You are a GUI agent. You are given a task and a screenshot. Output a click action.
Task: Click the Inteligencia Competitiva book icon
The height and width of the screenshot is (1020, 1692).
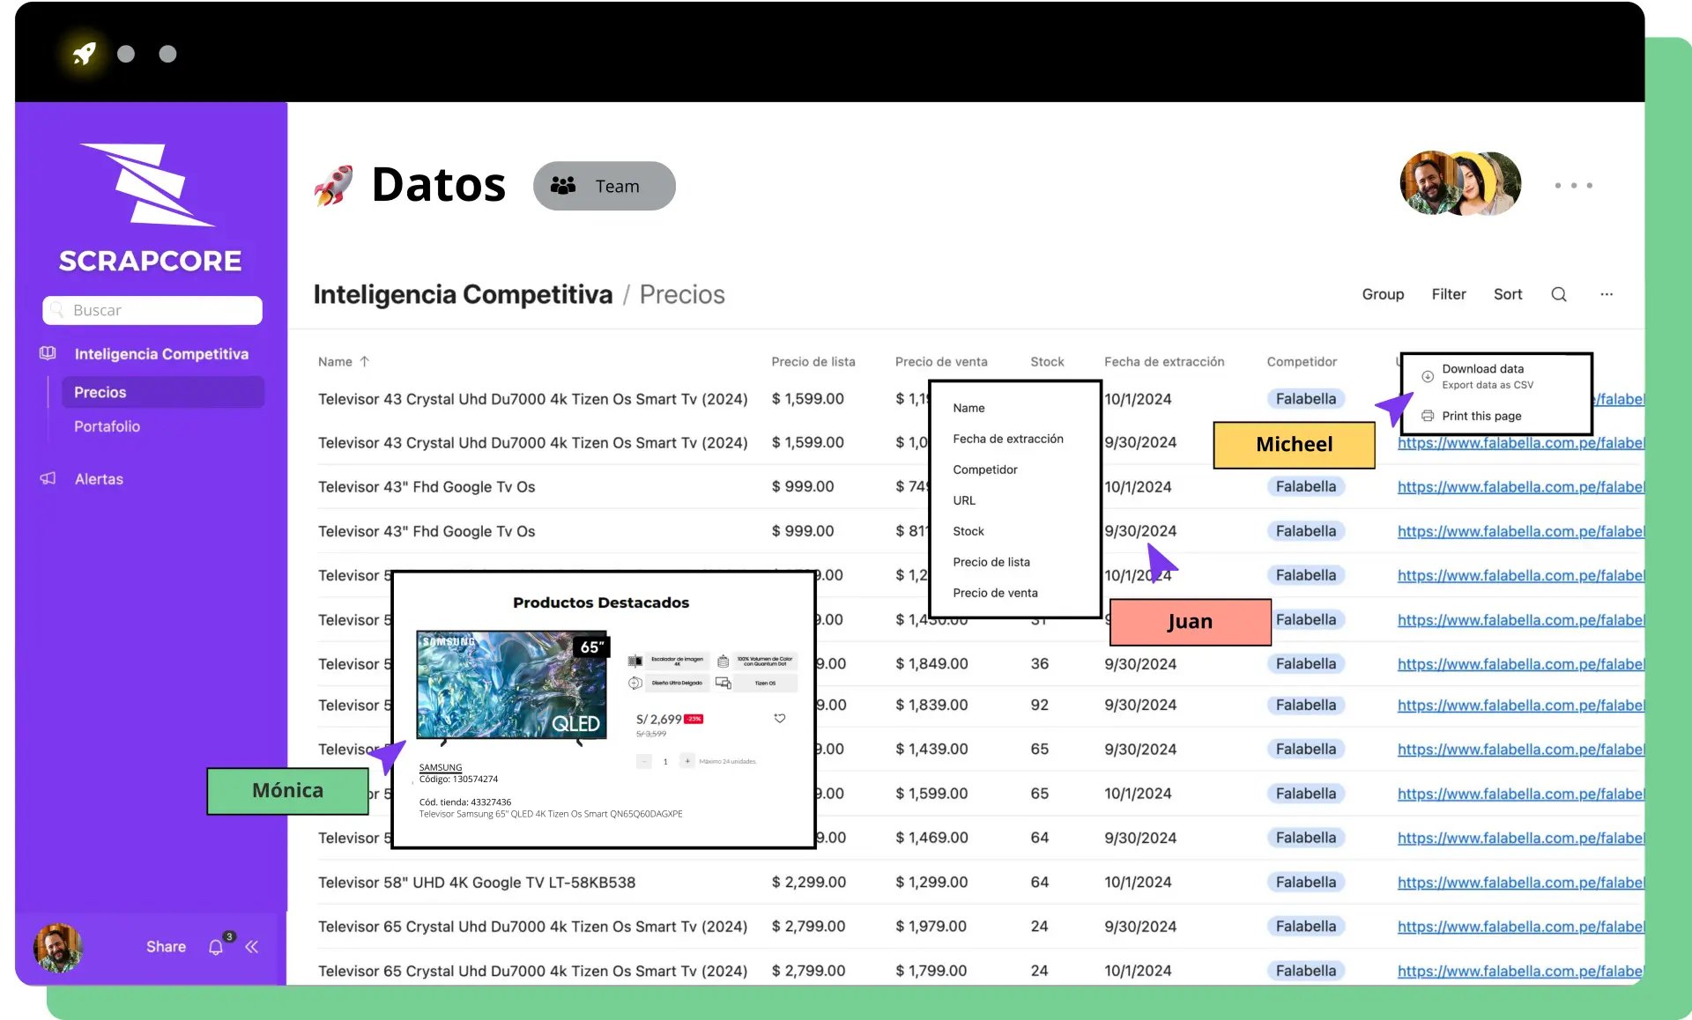(48, 353)
